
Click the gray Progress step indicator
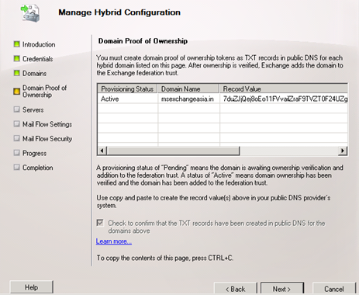17,153
